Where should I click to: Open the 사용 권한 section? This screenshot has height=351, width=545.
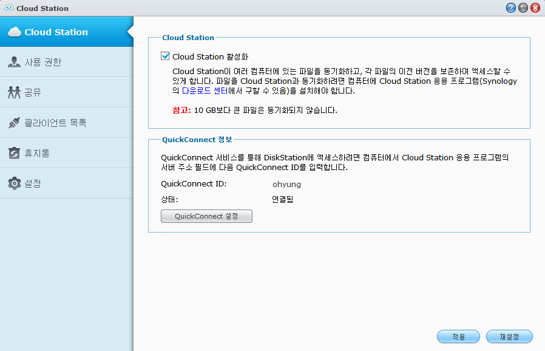[67, 62]
